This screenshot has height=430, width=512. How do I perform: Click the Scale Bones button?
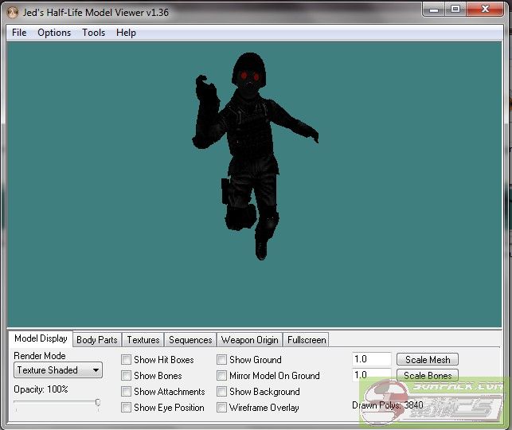(x=428, y=376)
